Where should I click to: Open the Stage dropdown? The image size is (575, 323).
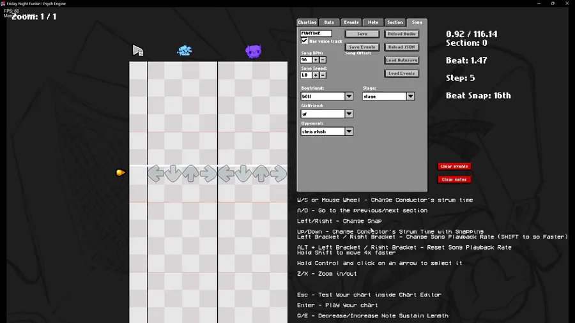(411, 96)
